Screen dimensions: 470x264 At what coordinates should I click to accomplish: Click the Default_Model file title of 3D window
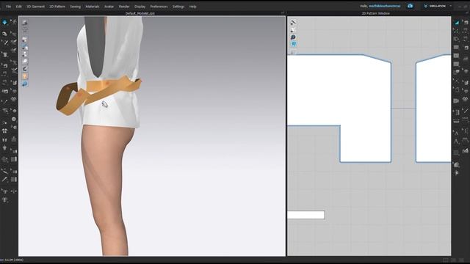tap(140, 13)
